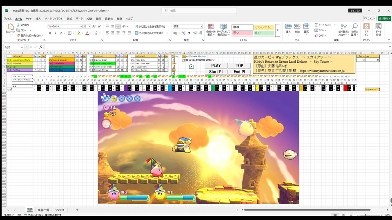Screen dimensions: 392x220
Task: Toggle Italic formatting
Action: tap(55, 33)
